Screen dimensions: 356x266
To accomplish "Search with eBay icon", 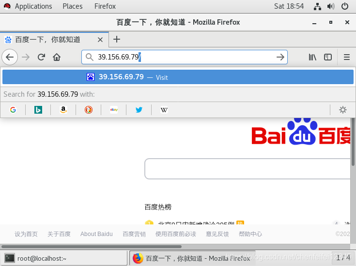I will 114,110.
